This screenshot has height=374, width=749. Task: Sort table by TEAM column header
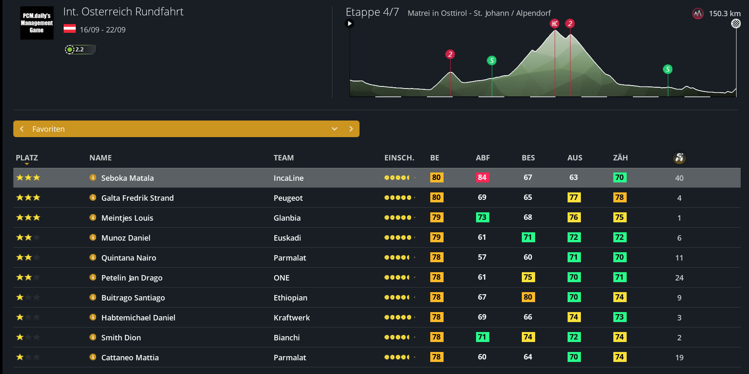click(x=283, y=158)
